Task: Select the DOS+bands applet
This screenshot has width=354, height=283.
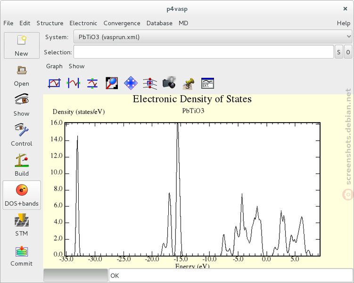Action: coord(22,195)
